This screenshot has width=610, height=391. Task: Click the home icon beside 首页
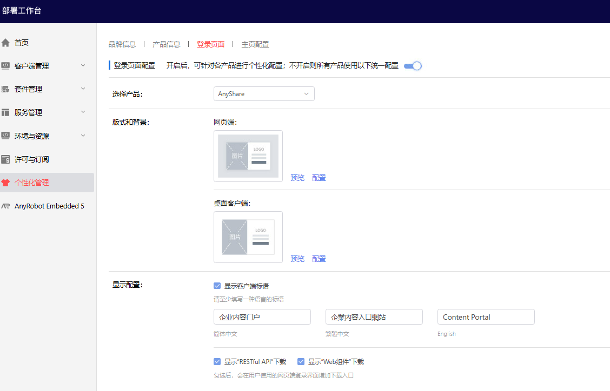click(x=6, y=43)
